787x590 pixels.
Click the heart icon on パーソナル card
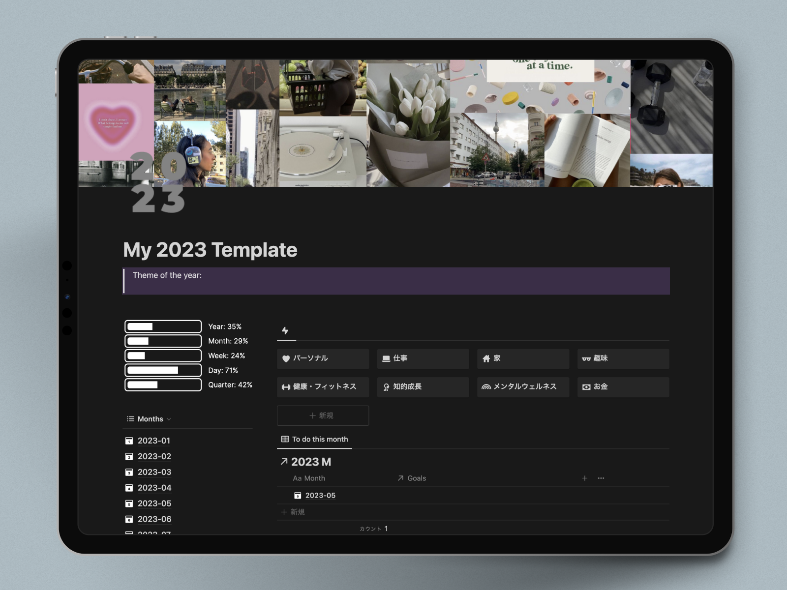(286, 359)
